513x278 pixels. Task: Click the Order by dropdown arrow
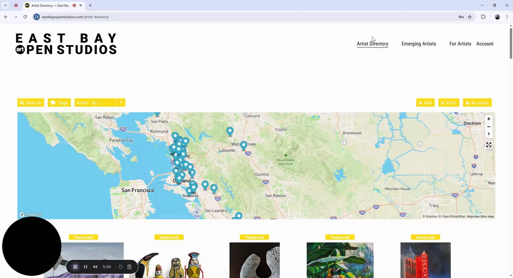tap(121, 103)
